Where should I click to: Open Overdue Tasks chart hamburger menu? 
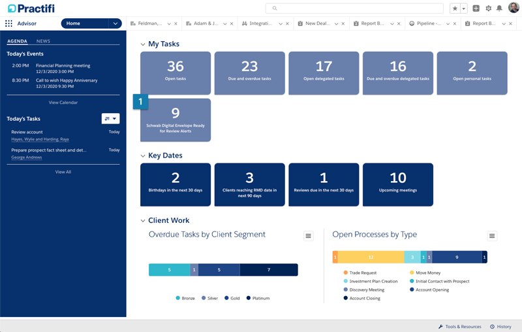coord(309,236)
